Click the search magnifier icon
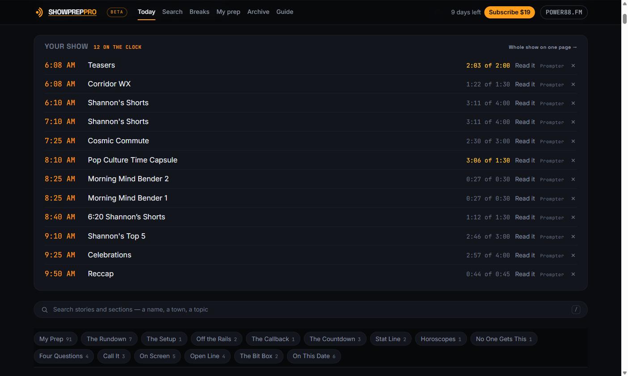This screenshot has height=376, width=628. 45,310
